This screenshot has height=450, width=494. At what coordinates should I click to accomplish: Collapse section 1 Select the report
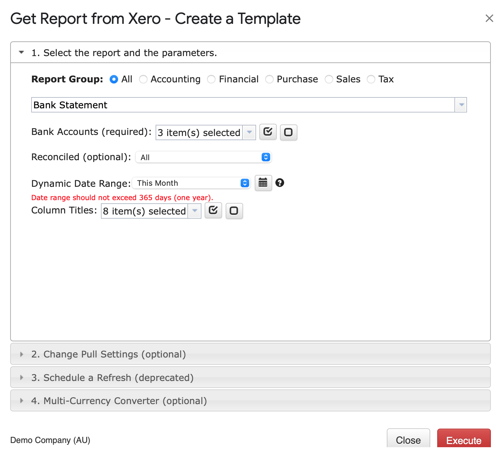[251, 53]
